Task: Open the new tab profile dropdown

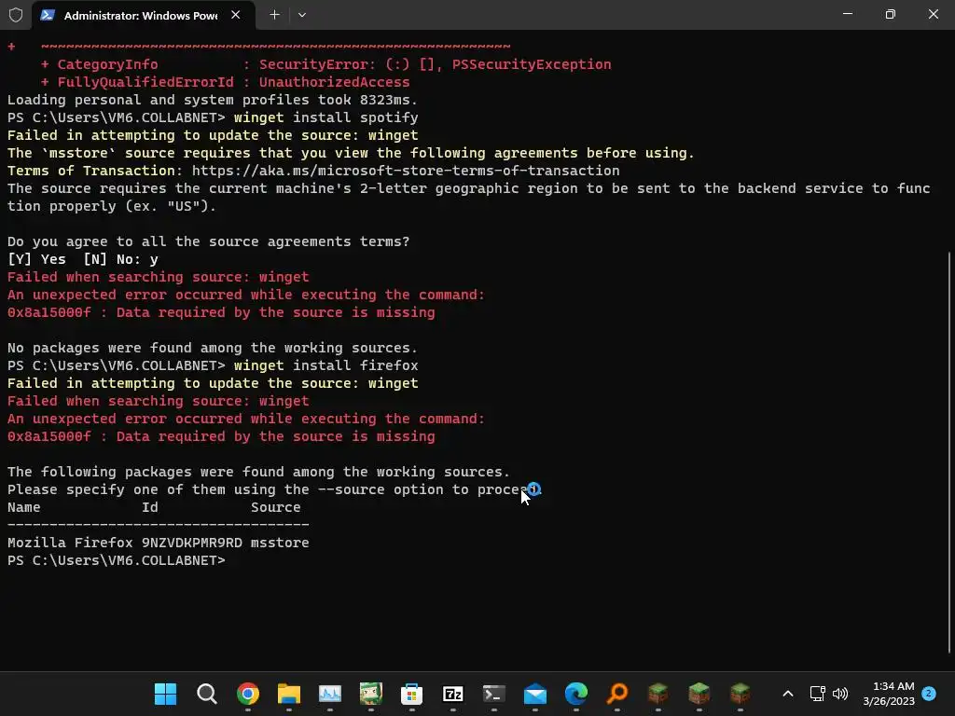Action: 302,15
